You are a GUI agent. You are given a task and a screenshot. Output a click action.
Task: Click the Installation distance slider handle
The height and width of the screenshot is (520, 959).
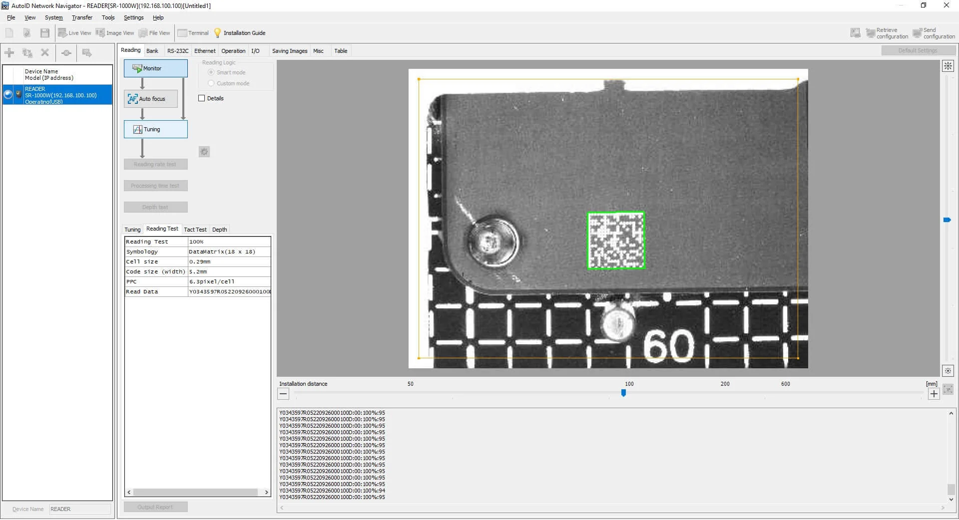(623, 393)
